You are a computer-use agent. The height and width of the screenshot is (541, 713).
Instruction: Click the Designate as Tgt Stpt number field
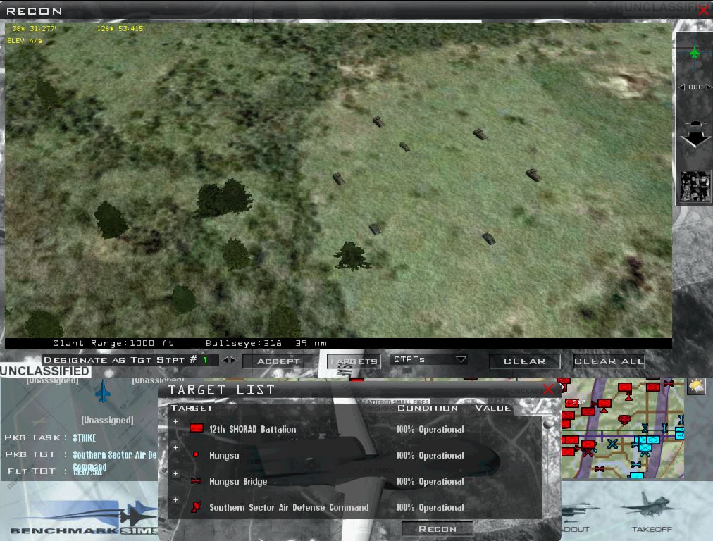206,360
